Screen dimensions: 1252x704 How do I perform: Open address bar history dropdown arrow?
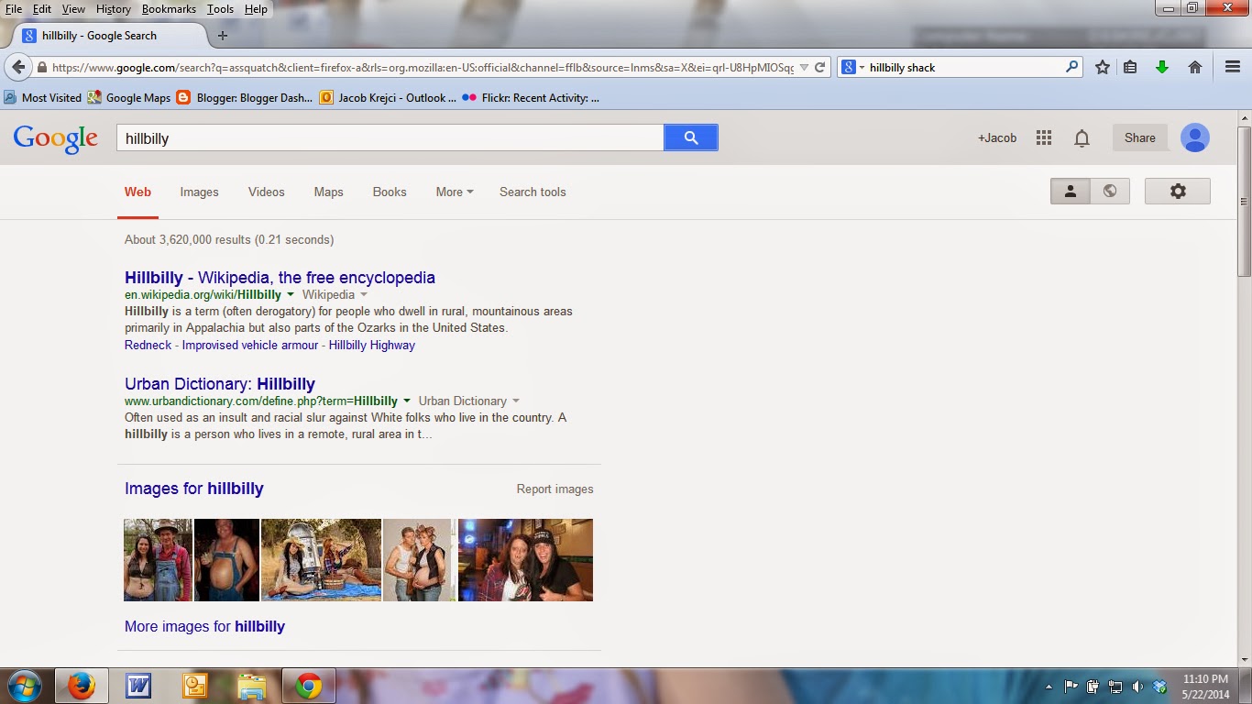pos(804,67)
